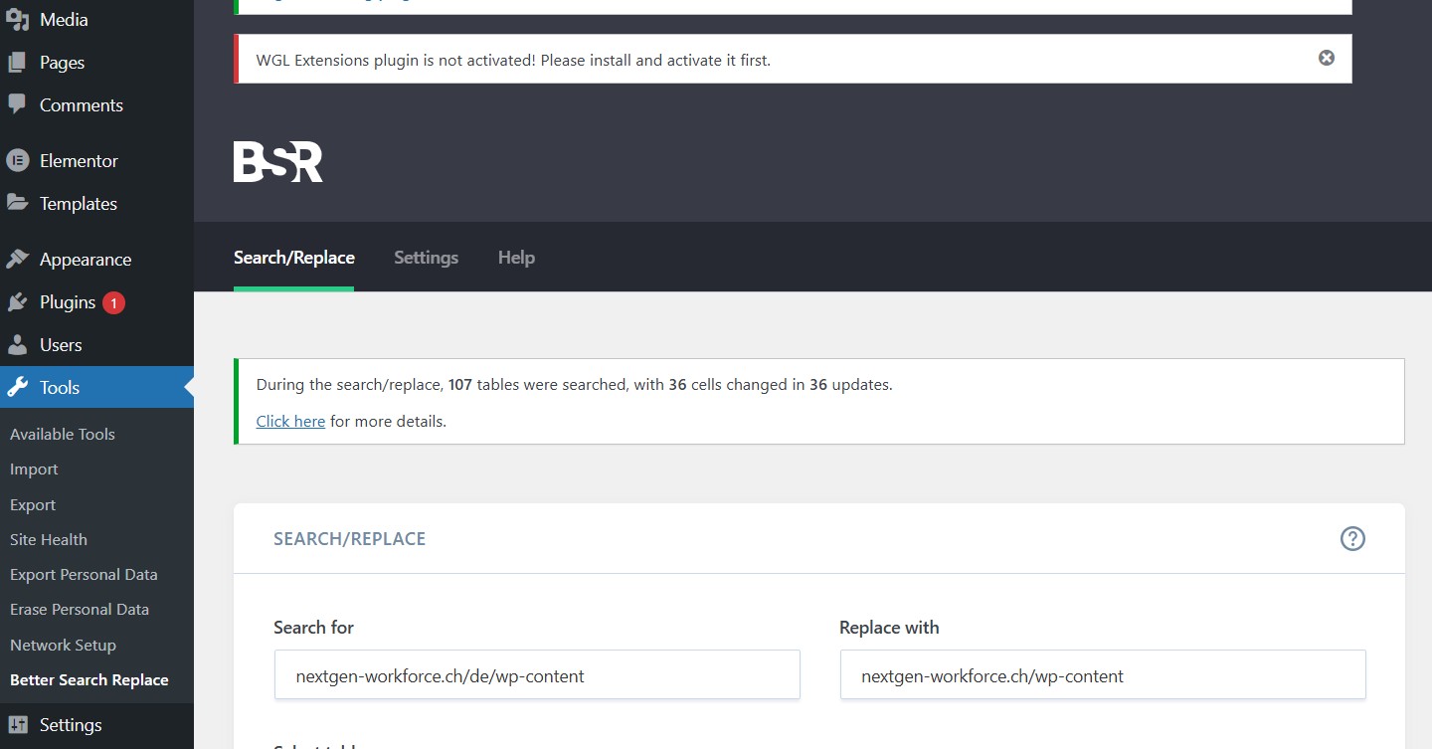Click the Users person icon
The height and width of the screenshot is (749, 1432).
coord(17,345)
